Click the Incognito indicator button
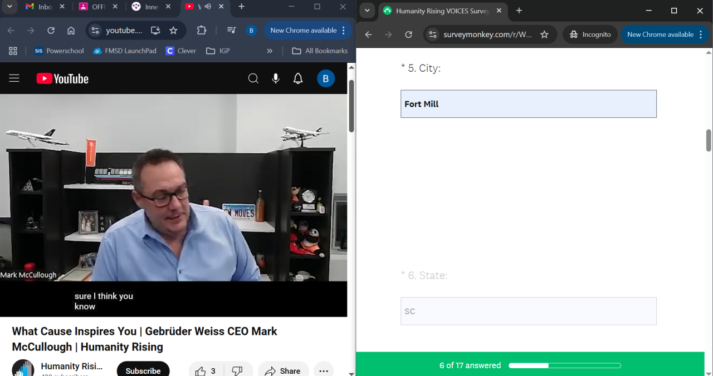This screenshot has height=376, width=713. (590, 34)
